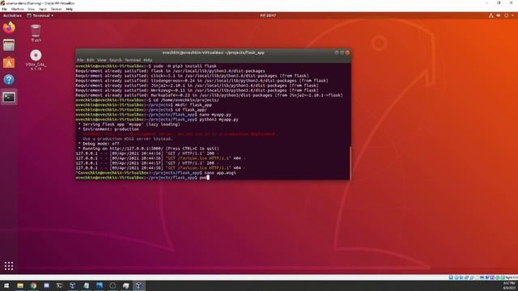Click the 'mkdir flask_app' command line
Screen dimensions: 518x291
(144, 105)
